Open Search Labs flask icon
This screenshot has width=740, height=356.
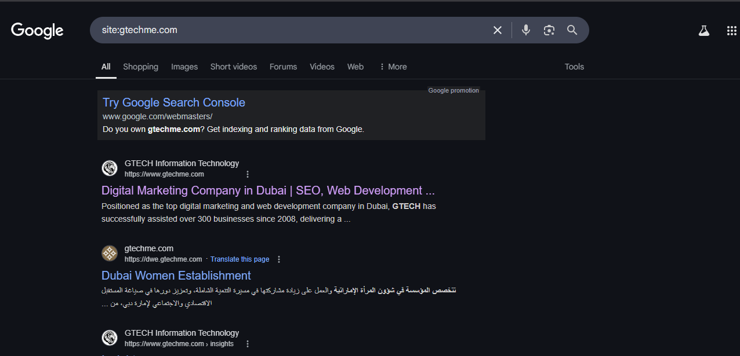coord(704,31)
